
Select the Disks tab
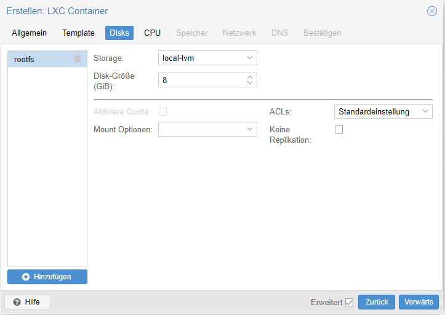pyautogui.click(x=119, y=33)
